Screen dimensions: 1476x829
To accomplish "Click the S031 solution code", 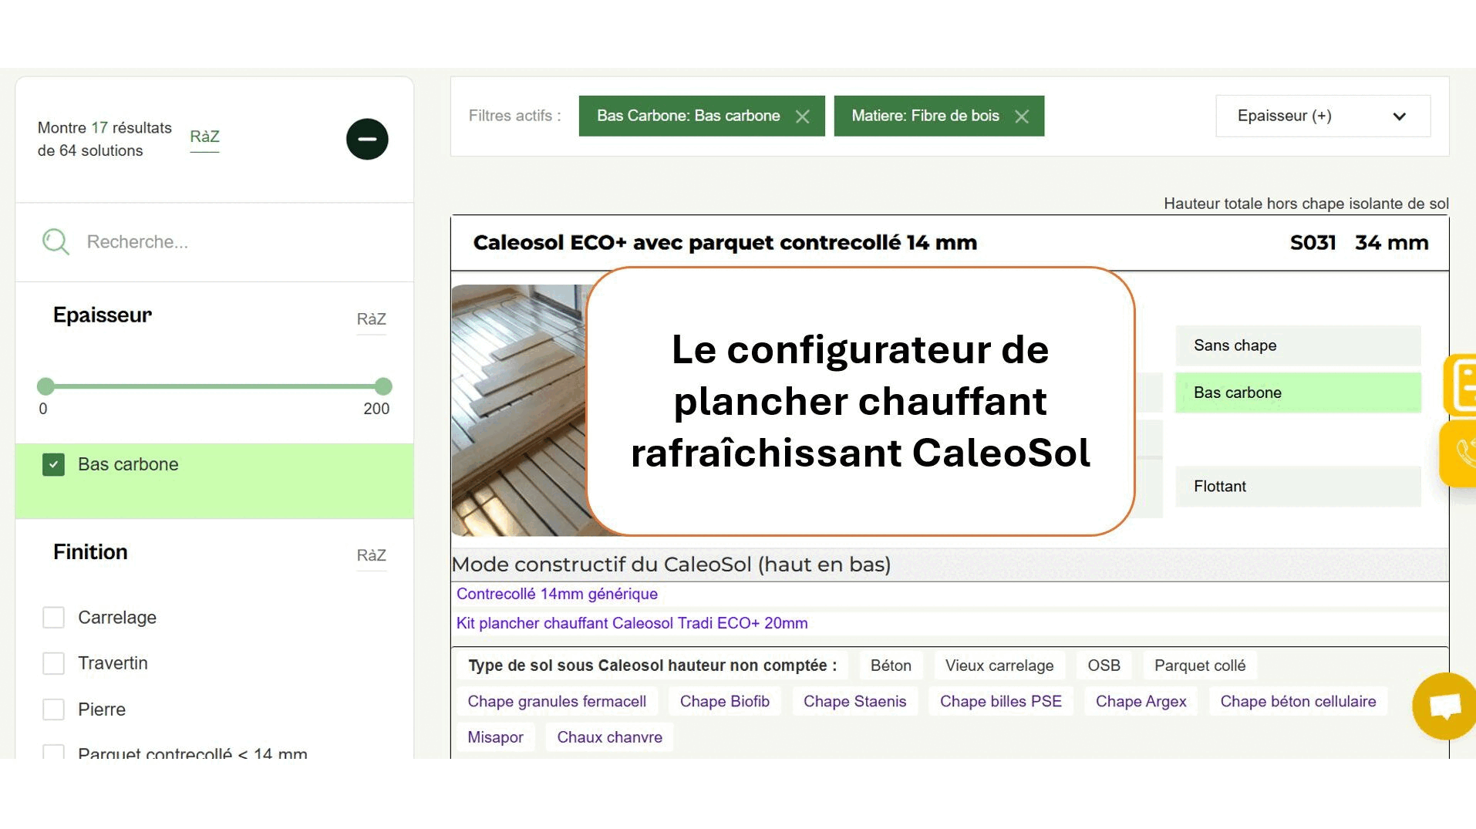I will click(1313, 243).
